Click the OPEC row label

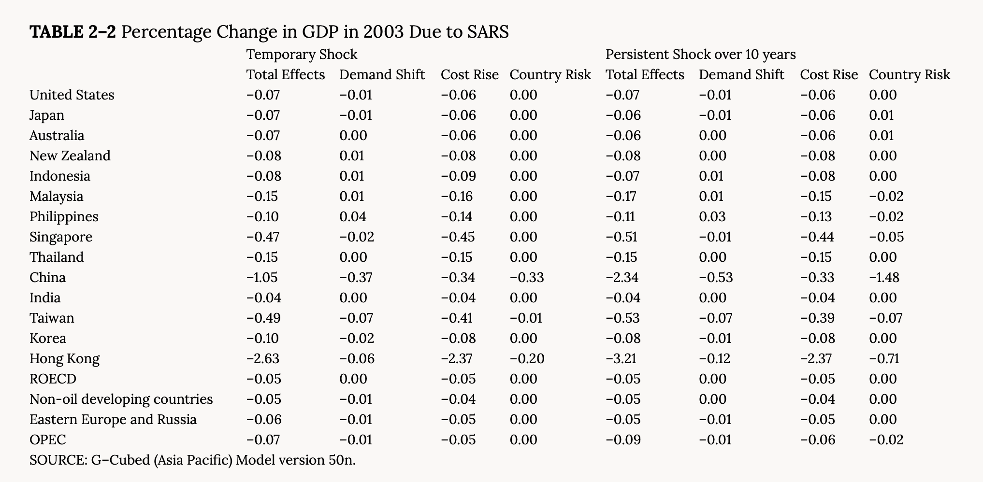click(47, 439)
